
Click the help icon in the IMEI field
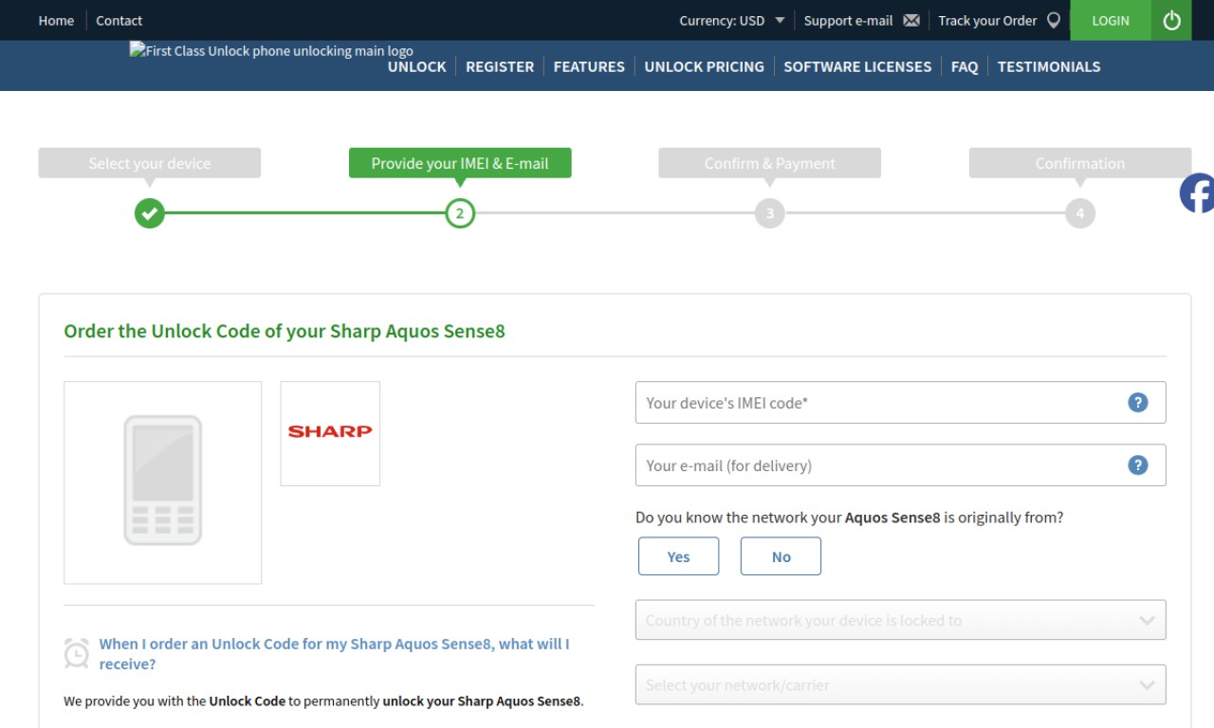click(x=1138, y=403)
